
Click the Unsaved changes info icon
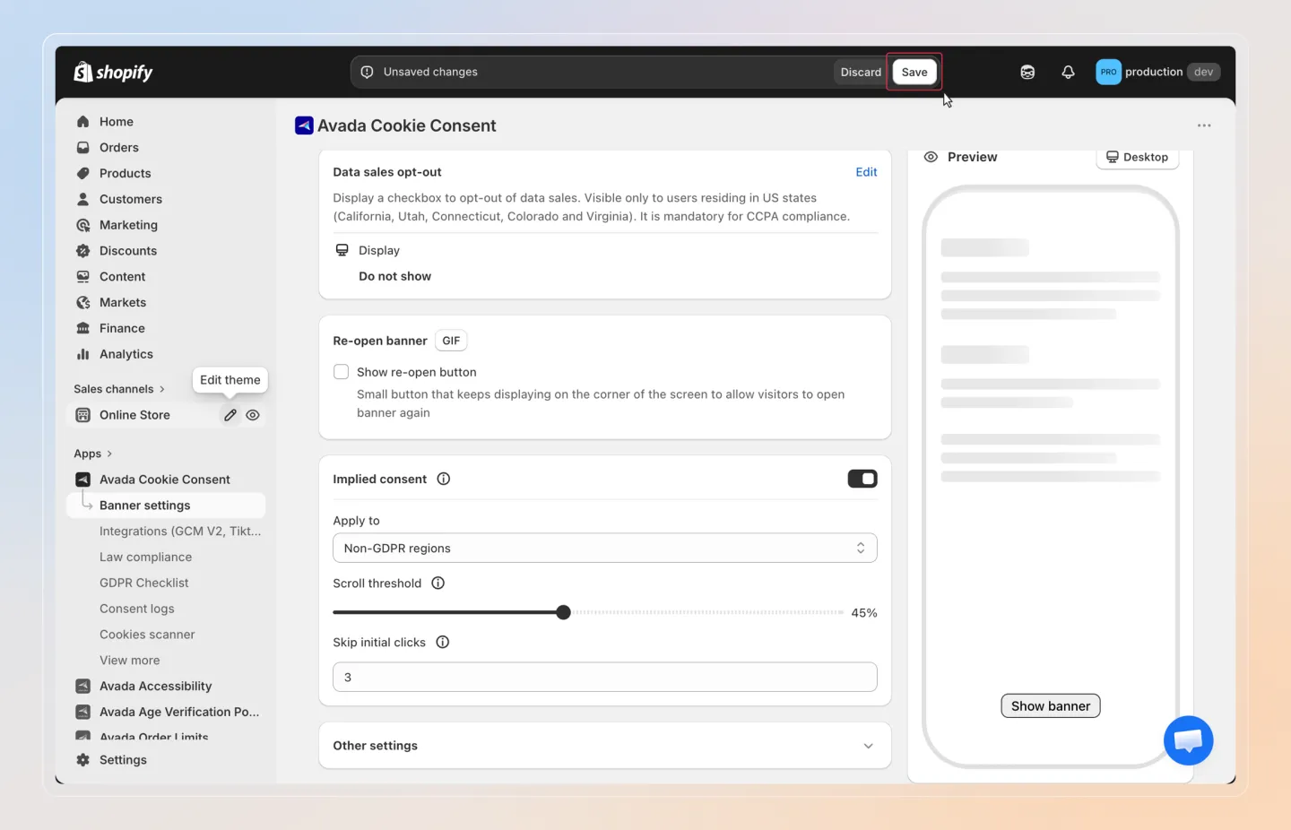pyautogui.click(x=367, y=72)
